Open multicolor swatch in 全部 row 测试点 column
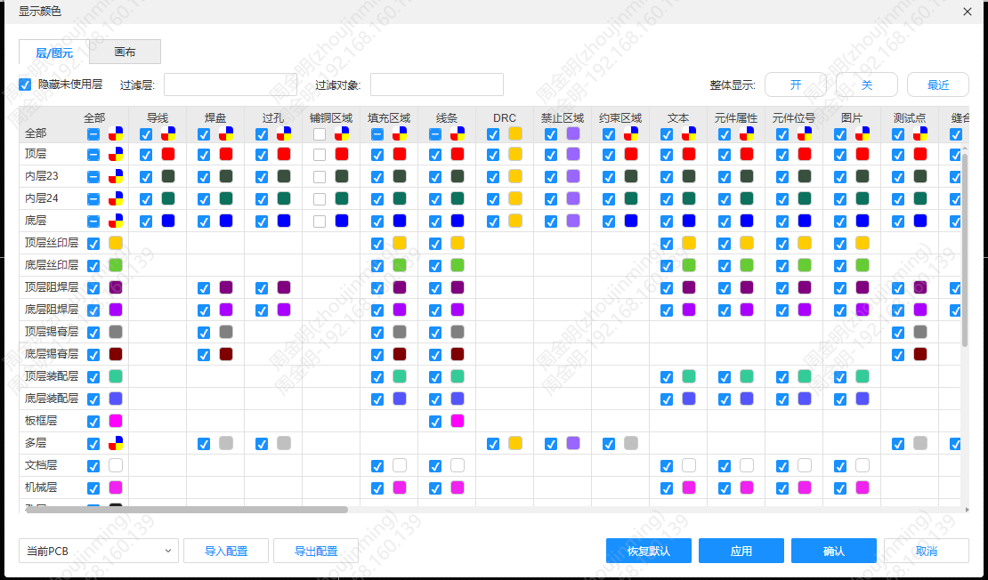Image resolution: width=988 pixels, height=580 pixels. tap(920, 133)
